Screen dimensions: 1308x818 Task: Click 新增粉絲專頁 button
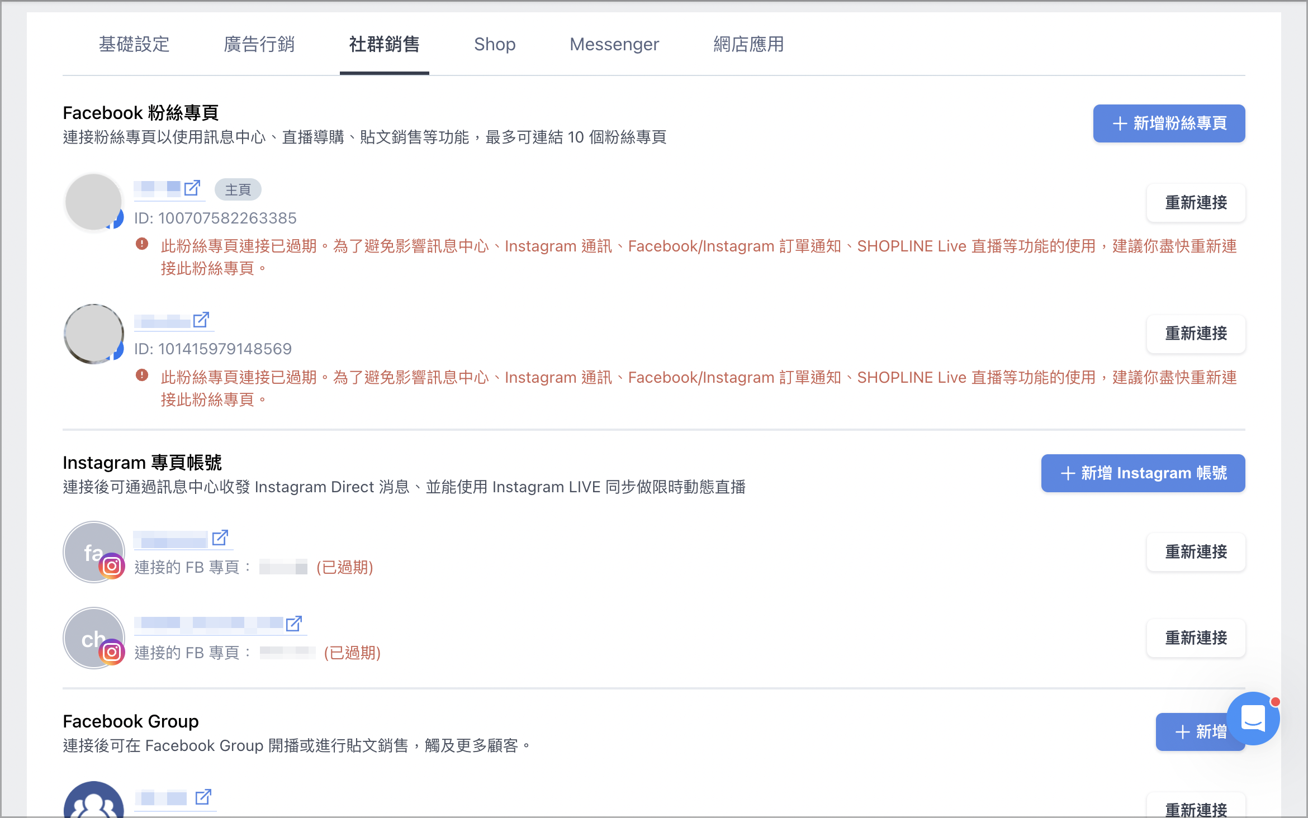coord(1169,123)
